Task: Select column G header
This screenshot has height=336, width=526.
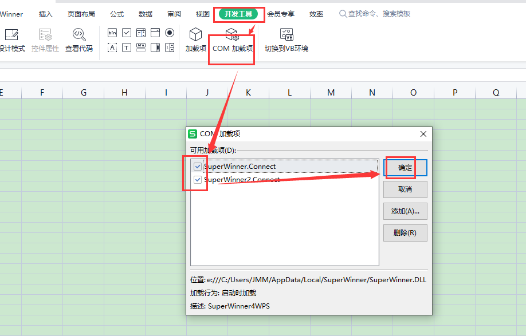Action: coord(84,93)
